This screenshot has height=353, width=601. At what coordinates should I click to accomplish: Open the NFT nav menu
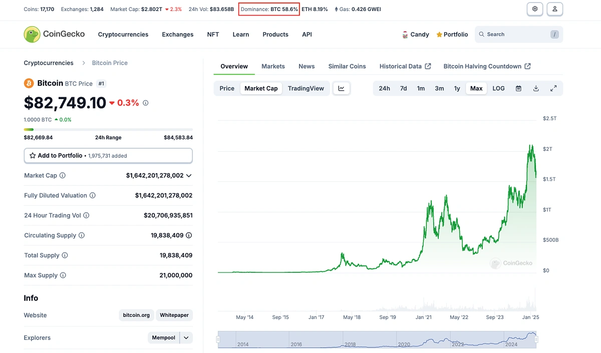coord(213,35)
